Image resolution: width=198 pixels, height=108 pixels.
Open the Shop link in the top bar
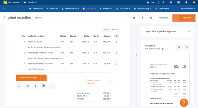pos(151,2)
